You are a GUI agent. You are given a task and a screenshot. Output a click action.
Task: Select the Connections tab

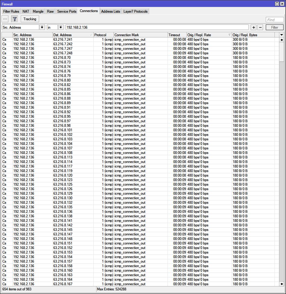click(x=89, y=11)
